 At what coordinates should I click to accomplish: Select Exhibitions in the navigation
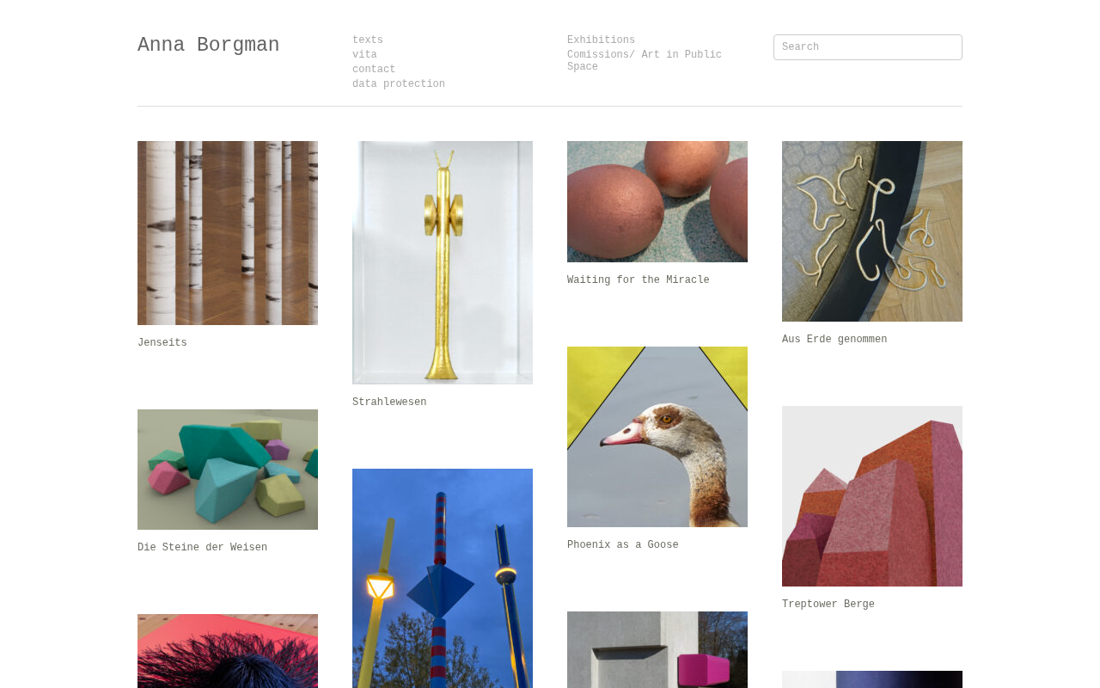pyautogui.click(x=601, y=40)
